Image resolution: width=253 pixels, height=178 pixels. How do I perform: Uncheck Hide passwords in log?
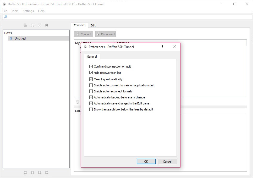[x=91, y=73]
